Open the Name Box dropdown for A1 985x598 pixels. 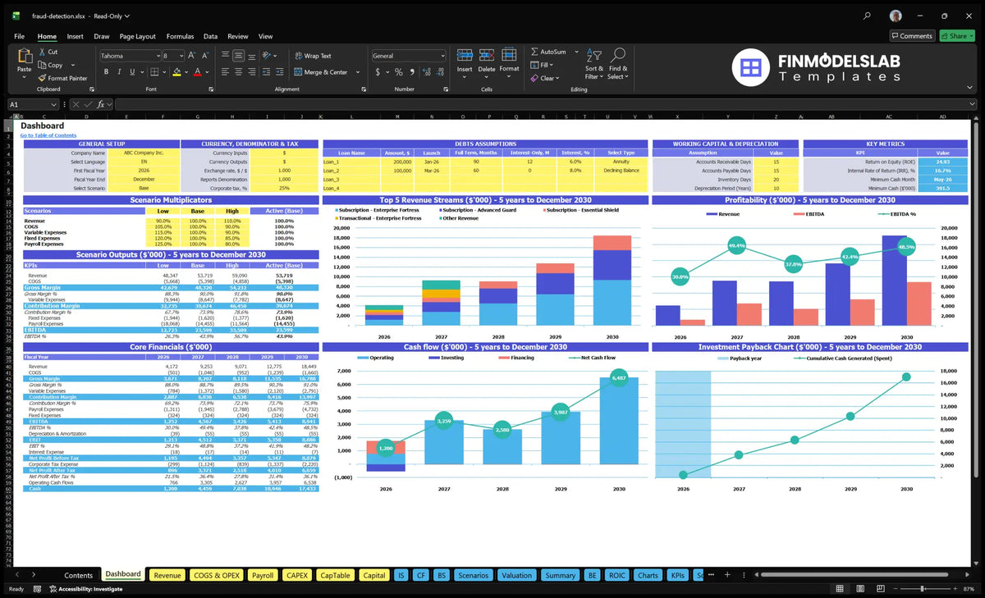tap(53, 104)
